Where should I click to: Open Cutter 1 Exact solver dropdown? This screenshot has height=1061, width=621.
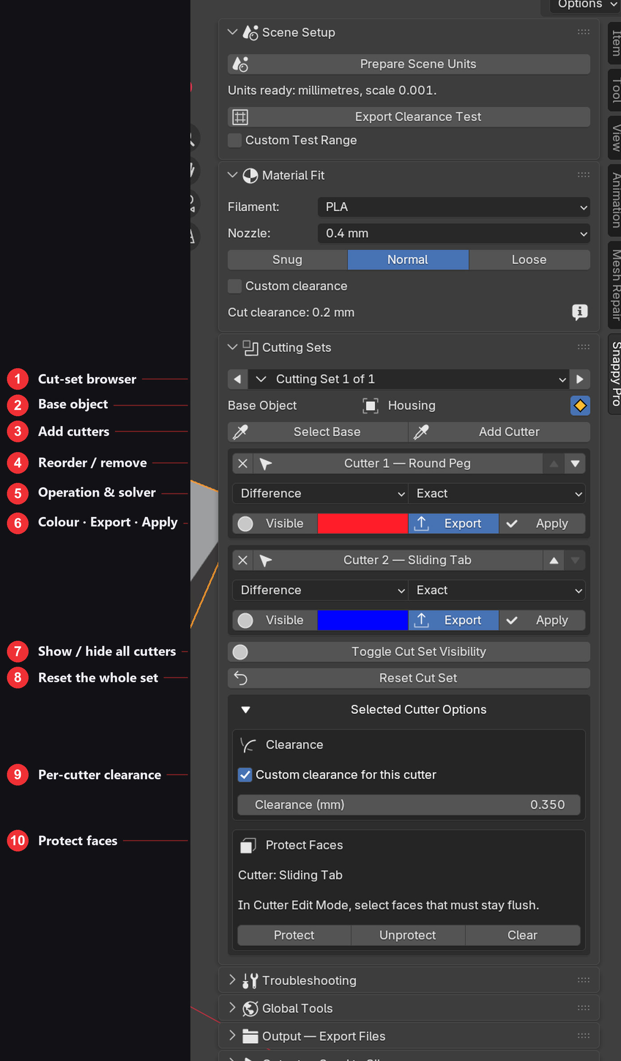(497, 494)
